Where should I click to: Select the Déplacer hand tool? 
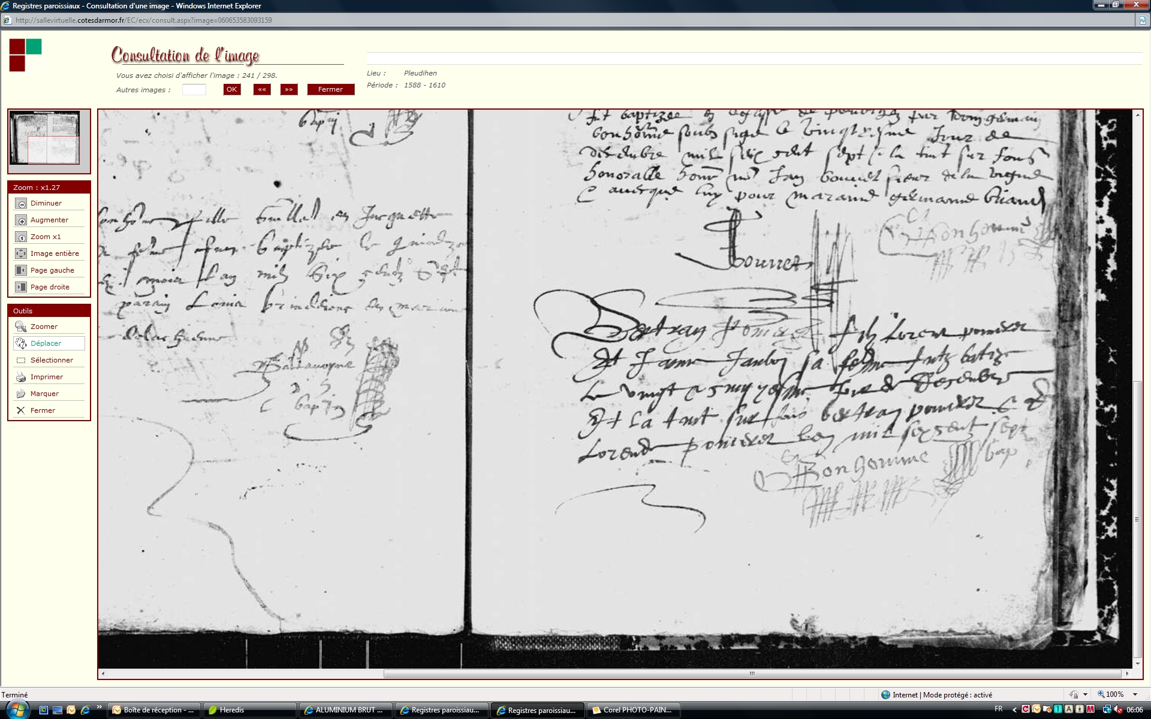pos(21,344)
